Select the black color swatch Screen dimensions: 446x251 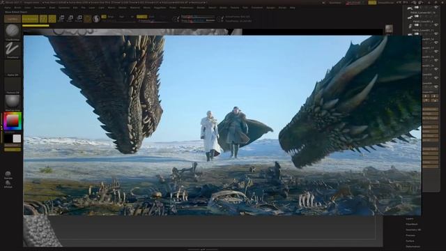click(8, 139)
